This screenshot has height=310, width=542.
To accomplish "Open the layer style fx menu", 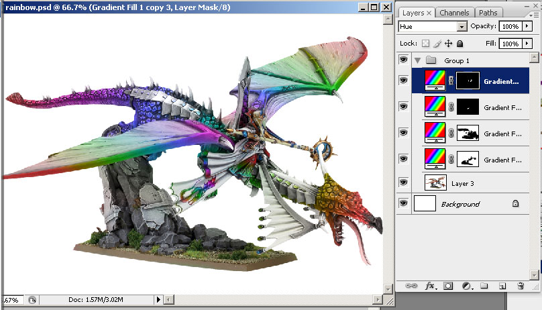I will (431, 286).
